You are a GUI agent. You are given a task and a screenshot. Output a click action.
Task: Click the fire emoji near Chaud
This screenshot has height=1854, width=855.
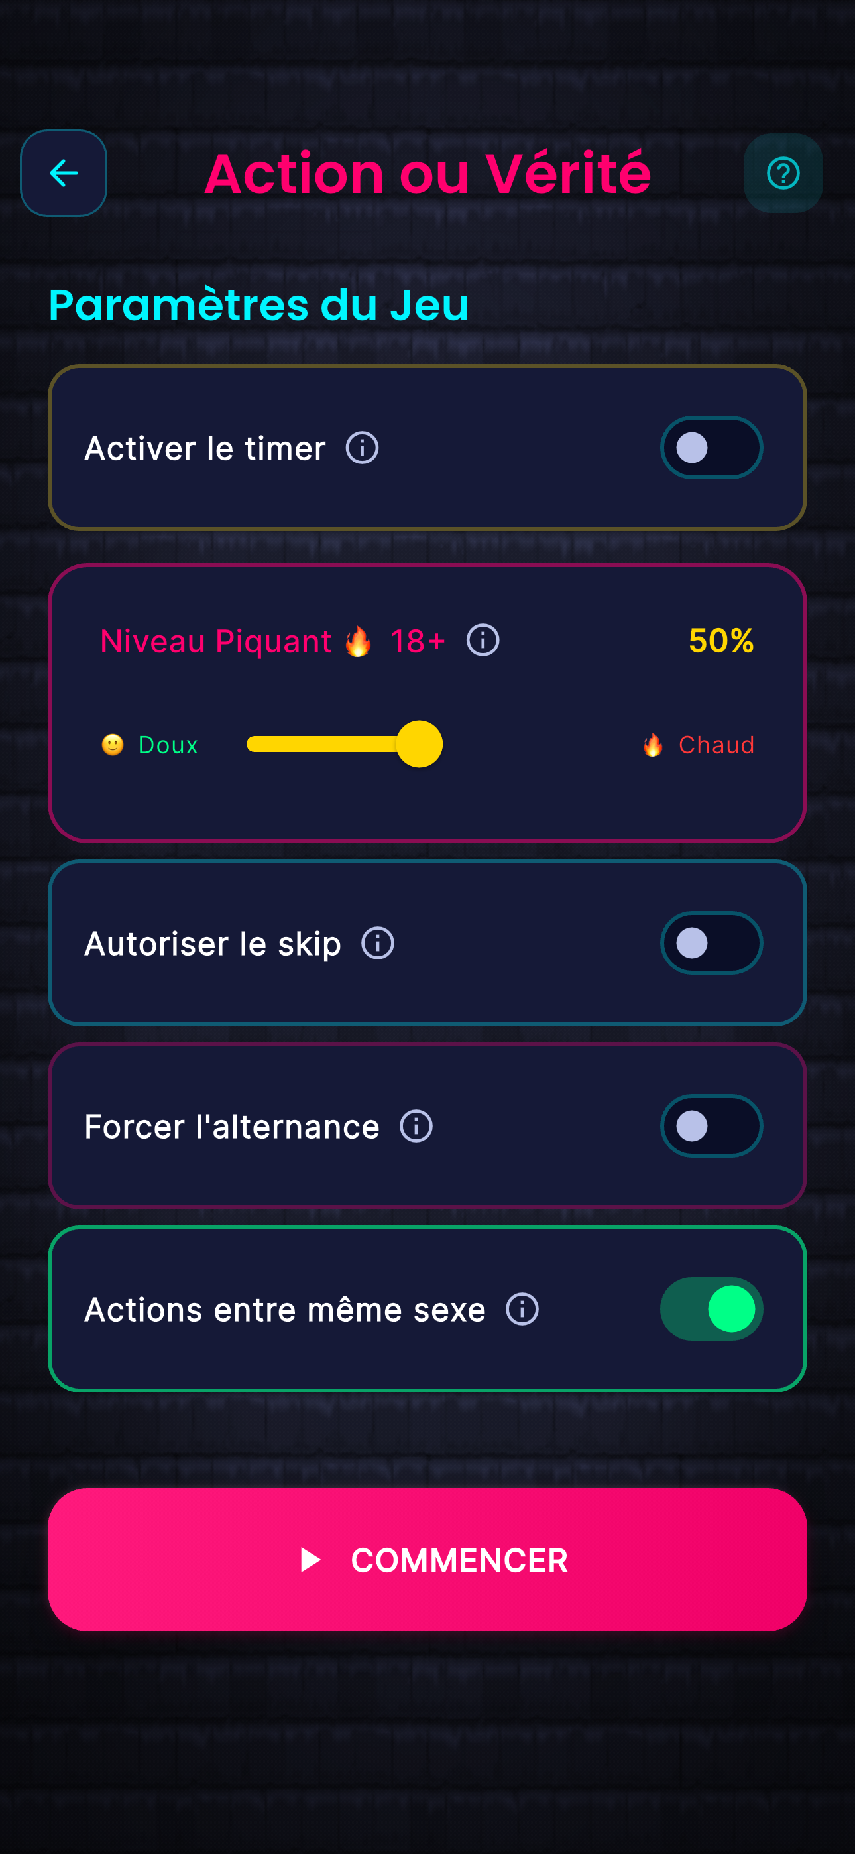coord(654,745)
